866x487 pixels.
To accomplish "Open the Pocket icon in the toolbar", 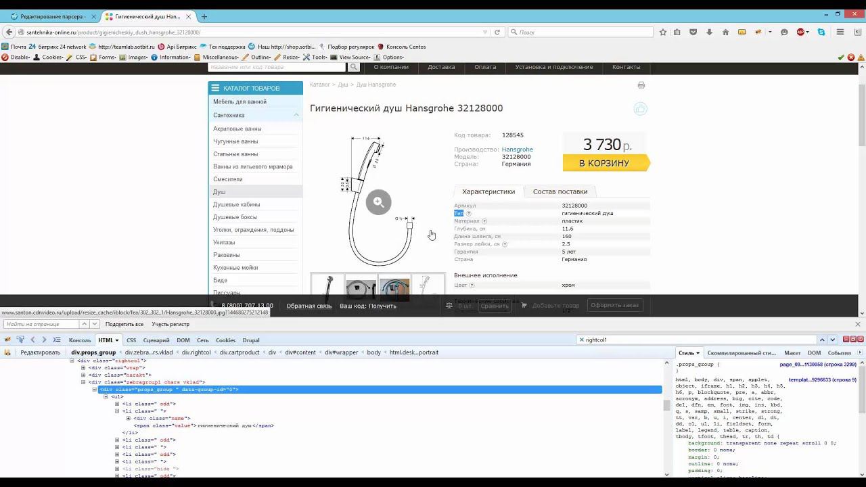I will (x=693, y=32).
